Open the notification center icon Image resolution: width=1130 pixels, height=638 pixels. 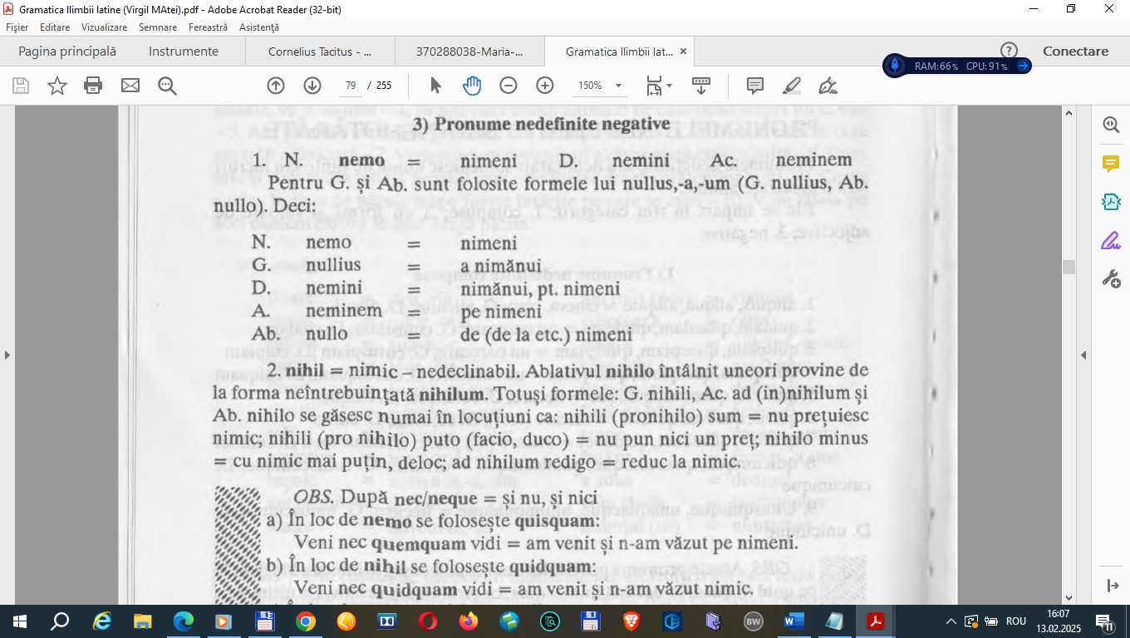coord(1105,621)
